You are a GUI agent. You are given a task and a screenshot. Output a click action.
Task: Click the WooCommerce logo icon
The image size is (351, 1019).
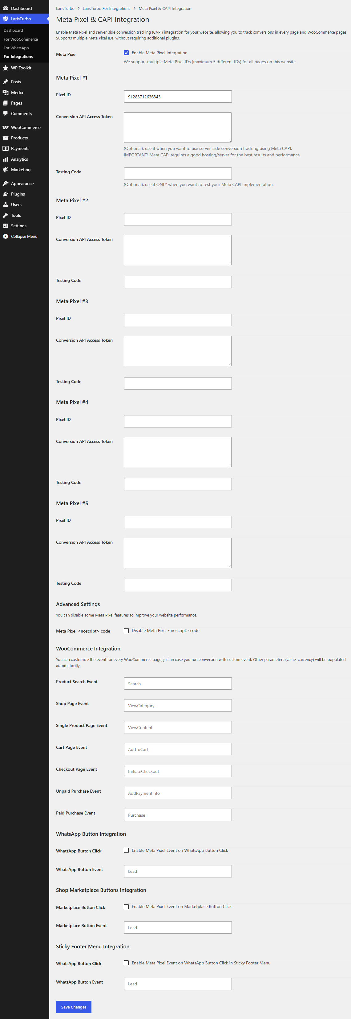6,127
